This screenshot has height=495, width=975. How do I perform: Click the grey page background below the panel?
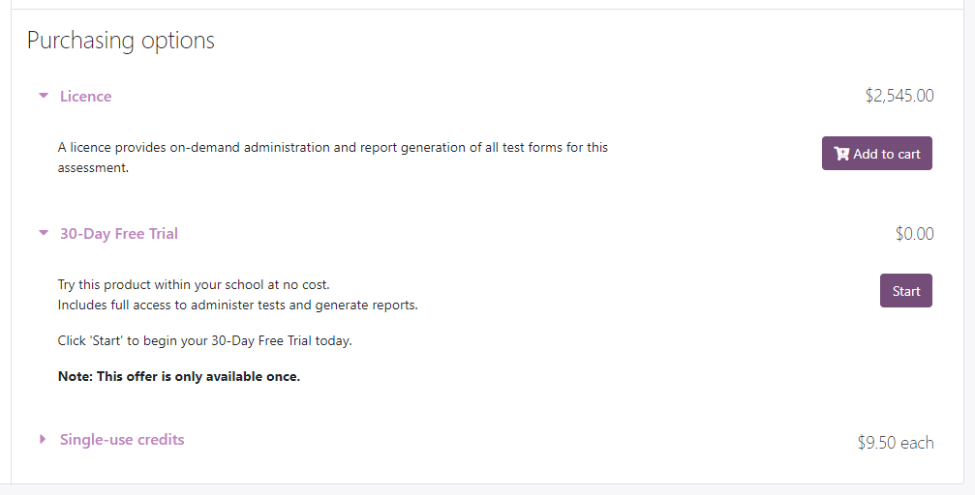coord(488,490)
